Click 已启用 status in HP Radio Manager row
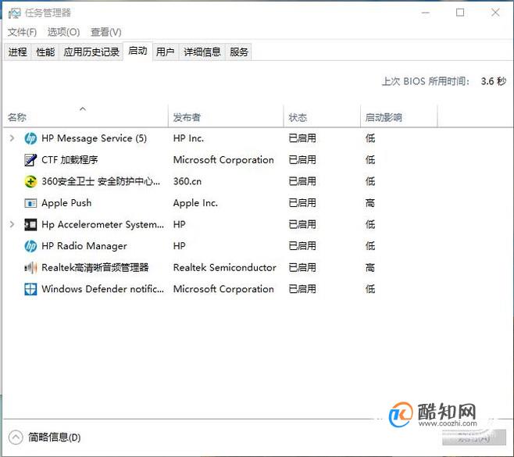The image size is (514, 457). [x=302, y=246]
